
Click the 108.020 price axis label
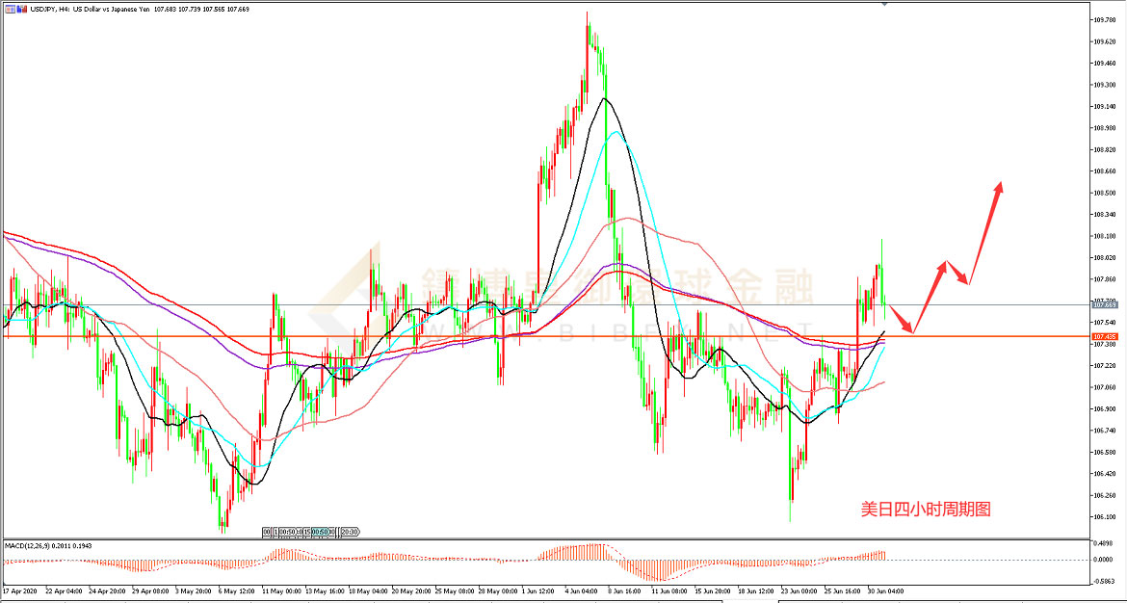(x=1104, y=258)
